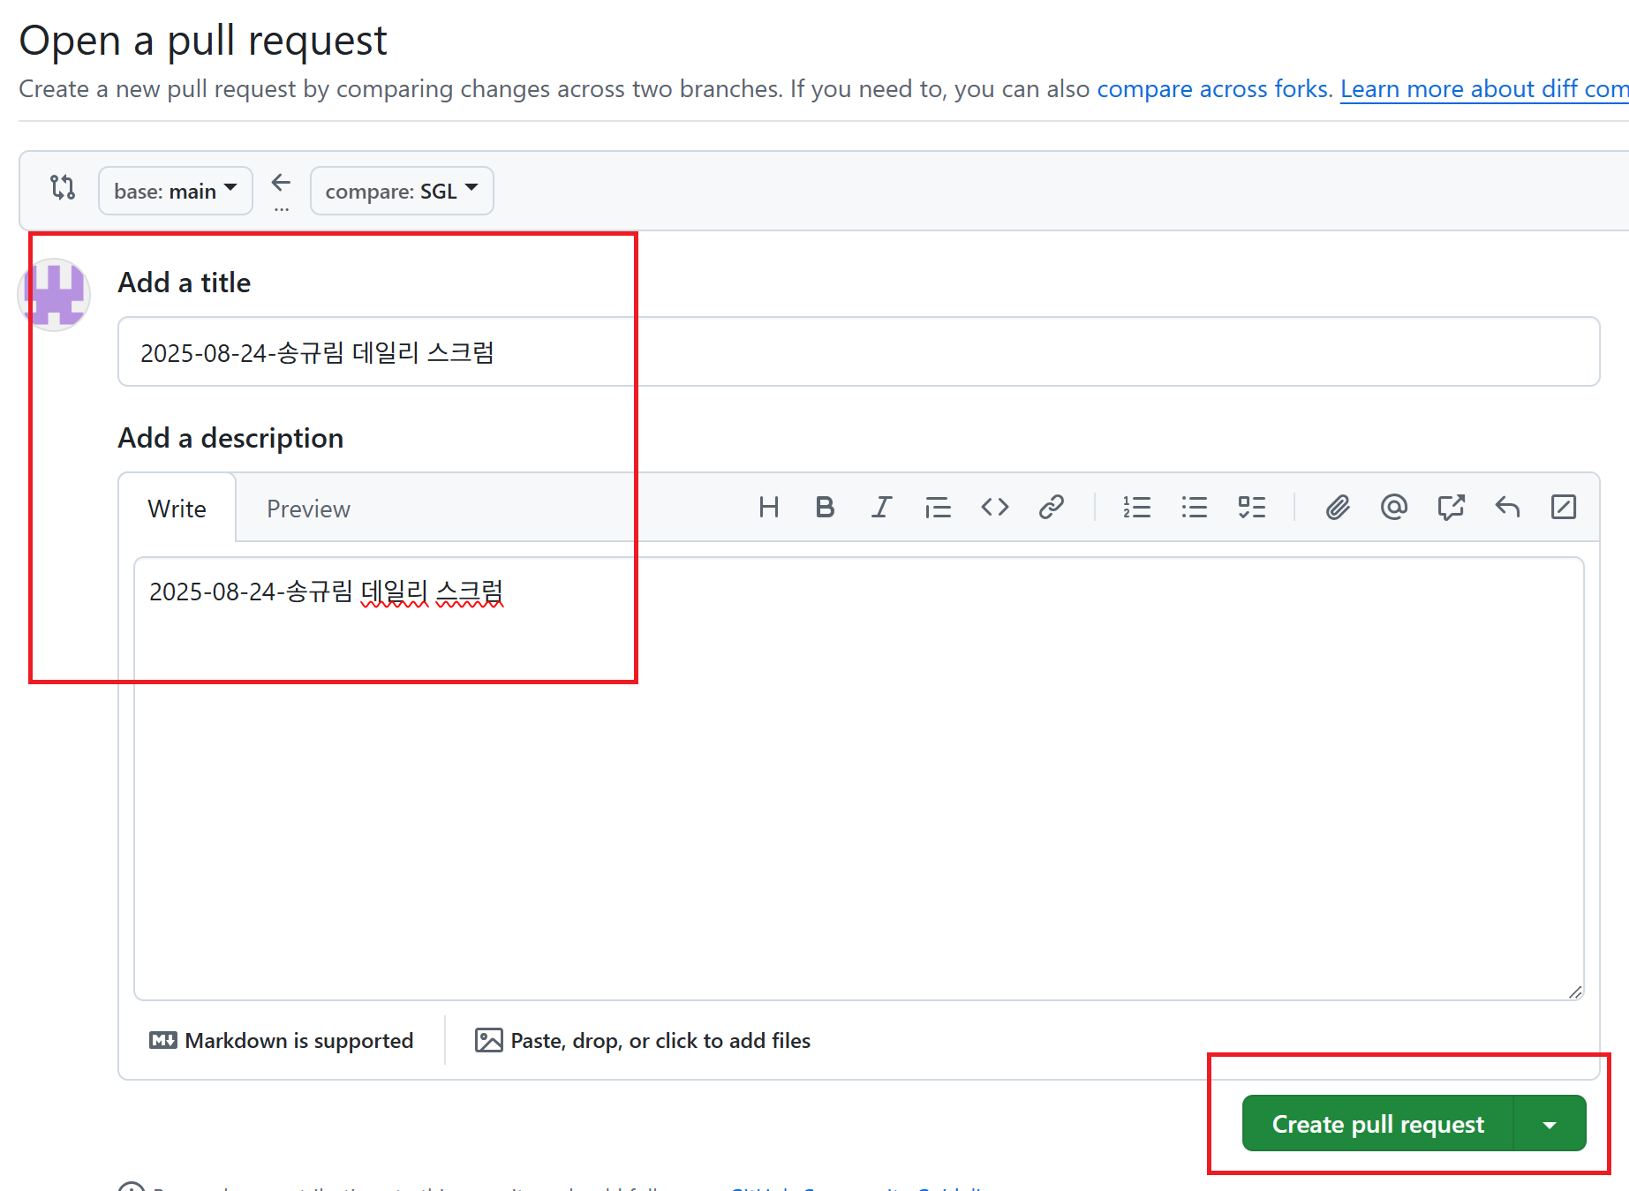Viewport: 1629px width, 1191px height.
Task: Open Learn more about diff comparisons link
Action: [x=1484, y=89]
